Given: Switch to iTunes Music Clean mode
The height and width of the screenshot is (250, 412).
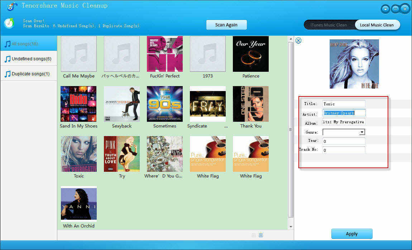Looking at the screenshot, I should [329, 25].
